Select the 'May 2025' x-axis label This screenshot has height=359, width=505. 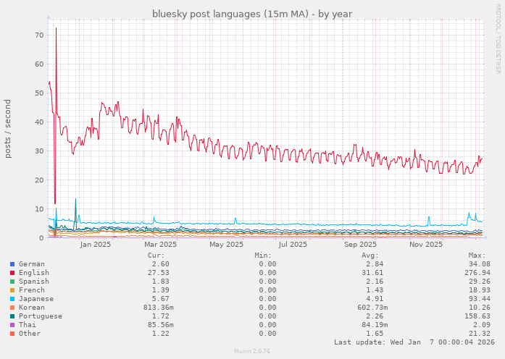[226, 245]
